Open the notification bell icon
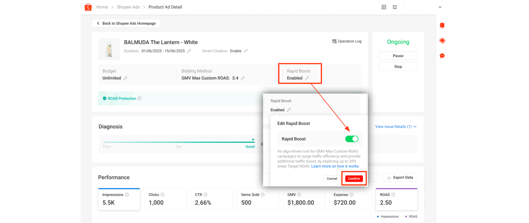Screen dimensions: 529x223 [442, 26]
